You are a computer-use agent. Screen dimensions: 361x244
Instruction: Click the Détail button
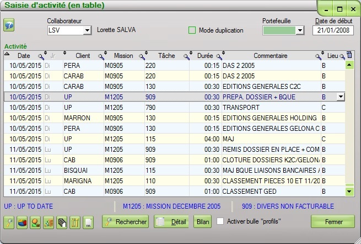171,221
